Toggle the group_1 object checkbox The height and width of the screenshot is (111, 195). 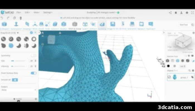click(x=169, y=77)
